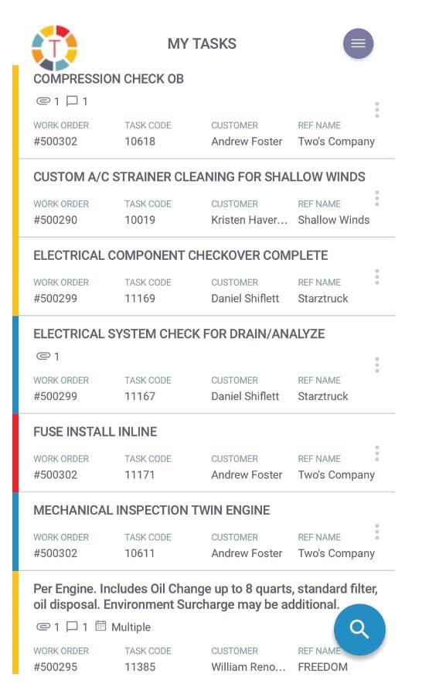Open options for Mechanical Inspection Twin Engine
The width and height of the screenshot is (422, 698).
[x=377, y=532]
